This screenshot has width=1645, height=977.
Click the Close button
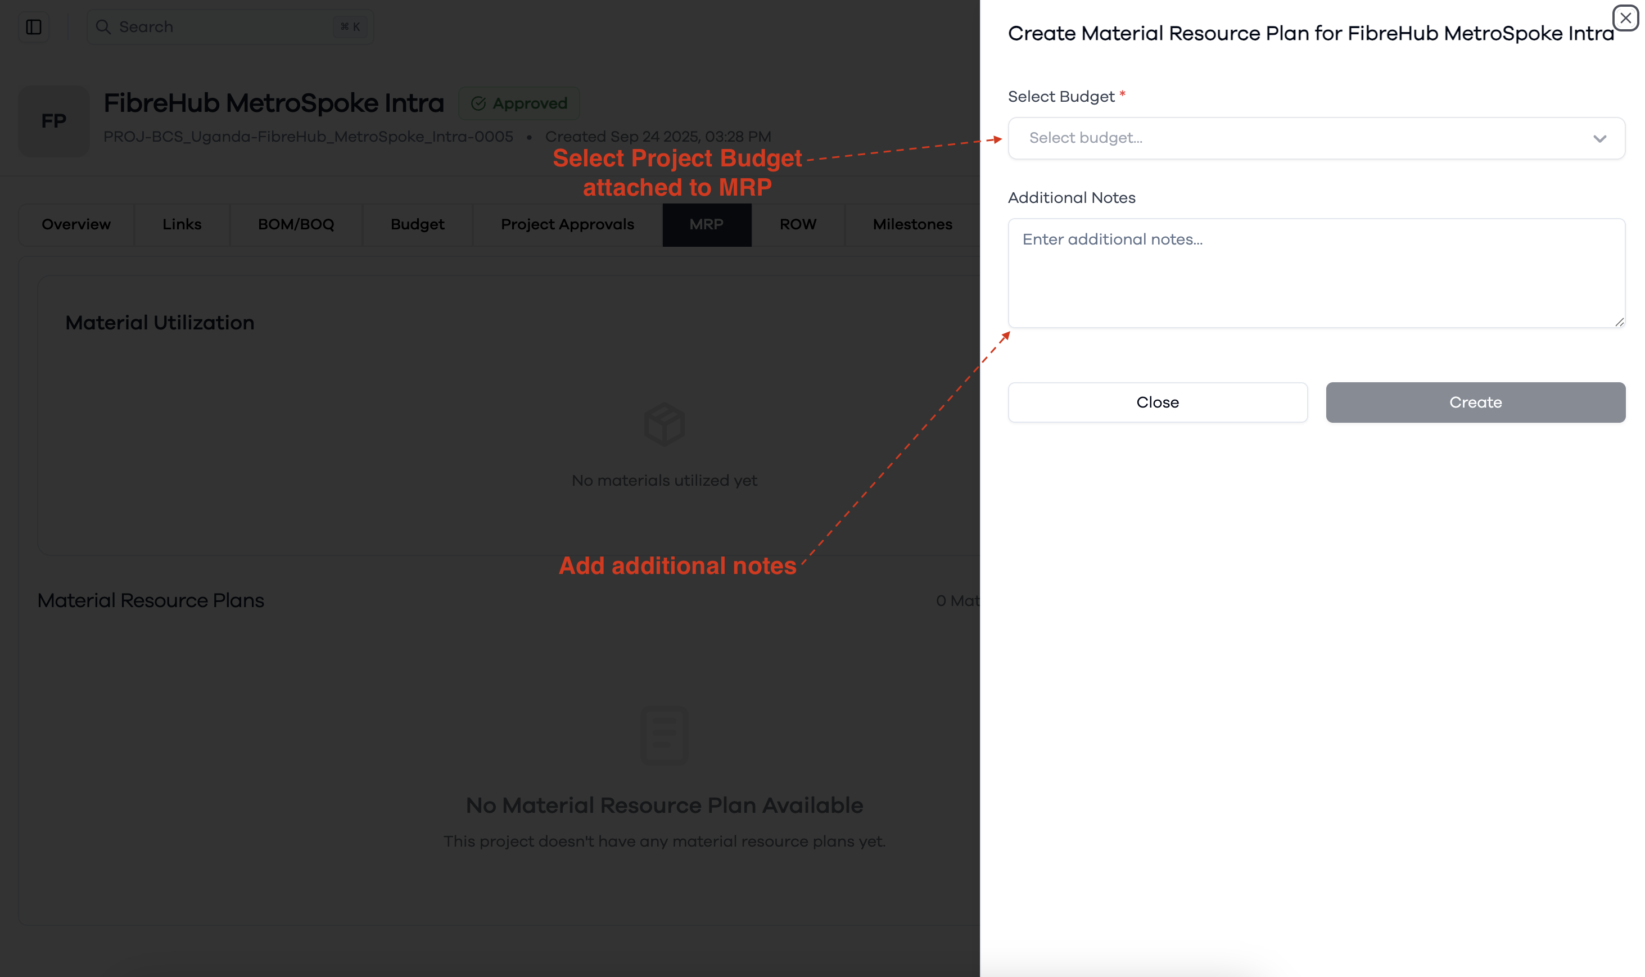tap(1157, 402)
